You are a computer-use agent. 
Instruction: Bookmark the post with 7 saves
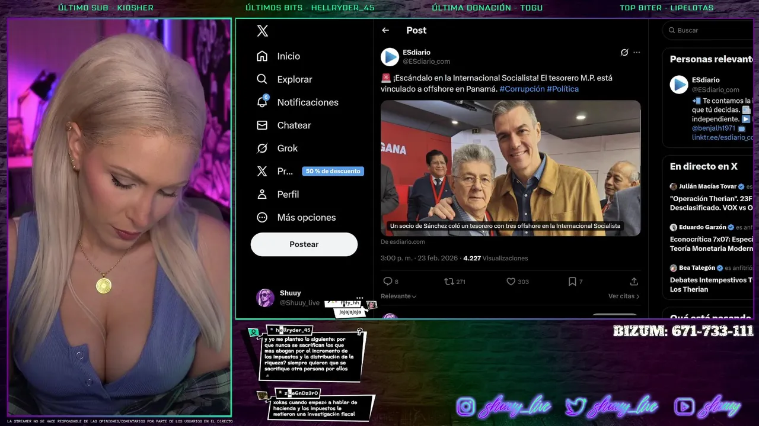pos(572,282)
